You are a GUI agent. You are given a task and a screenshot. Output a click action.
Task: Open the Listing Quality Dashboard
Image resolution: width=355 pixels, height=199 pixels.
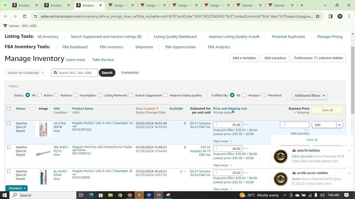[175, 37]
